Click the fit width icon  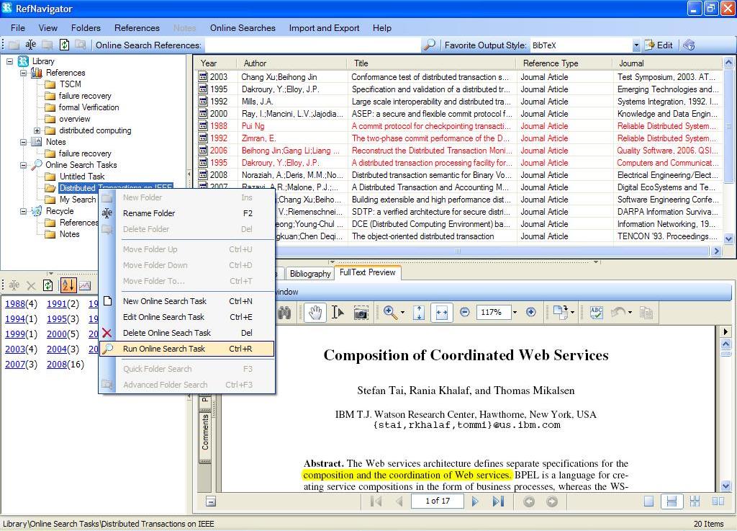coord(441,313)
